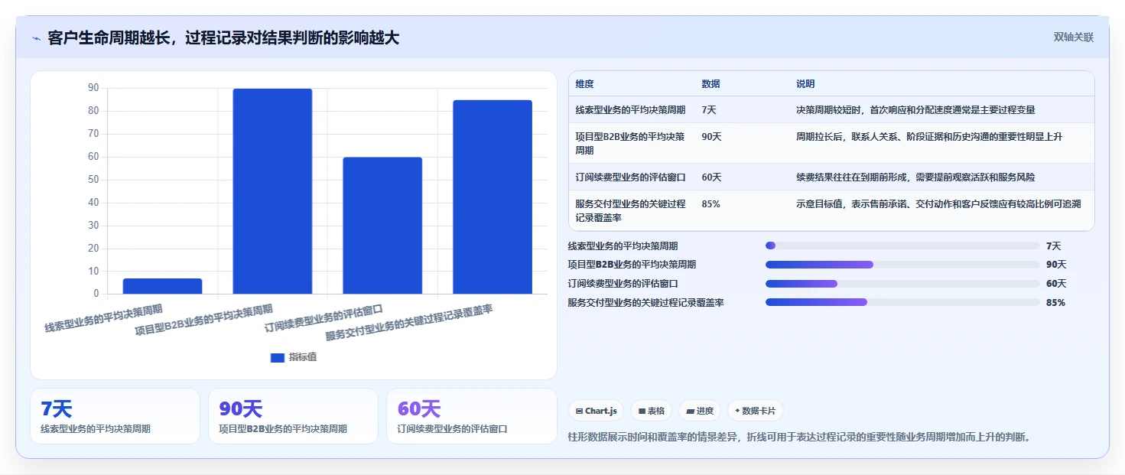Click the 85% label beside the progress bar
The height and width of the screenshot is (475, 1125).
click(x=1055, y=302)
